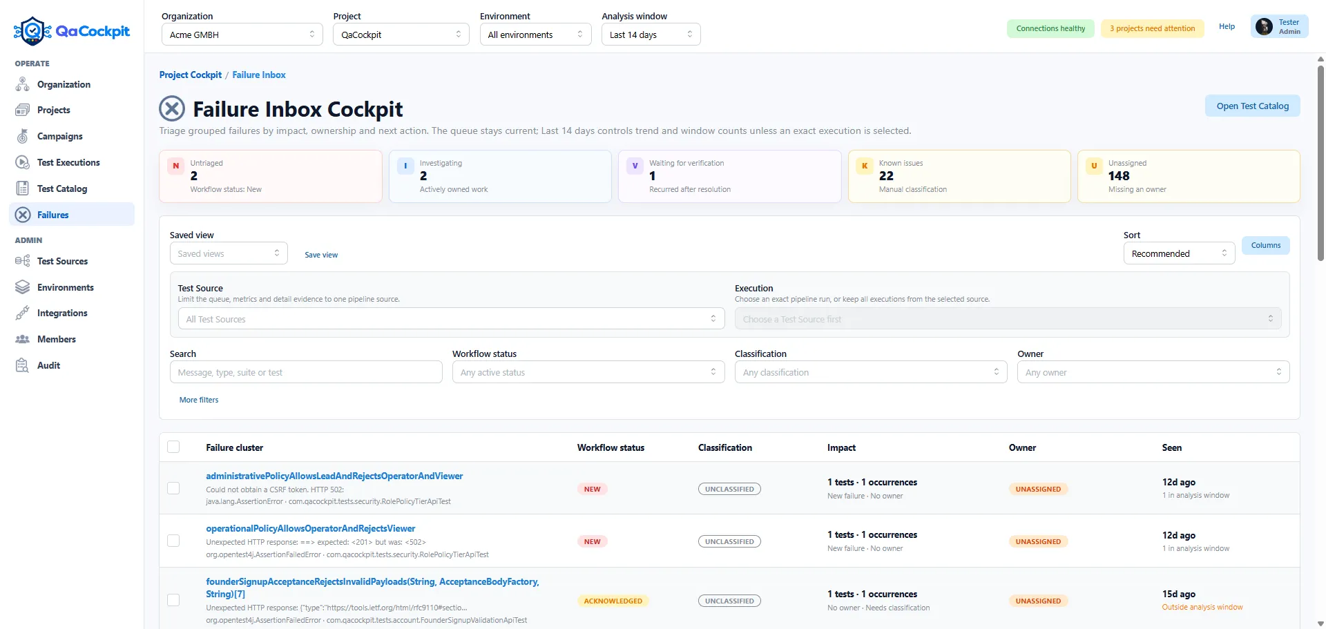Click Unassigned U badge

click(x=1094, y=166)
